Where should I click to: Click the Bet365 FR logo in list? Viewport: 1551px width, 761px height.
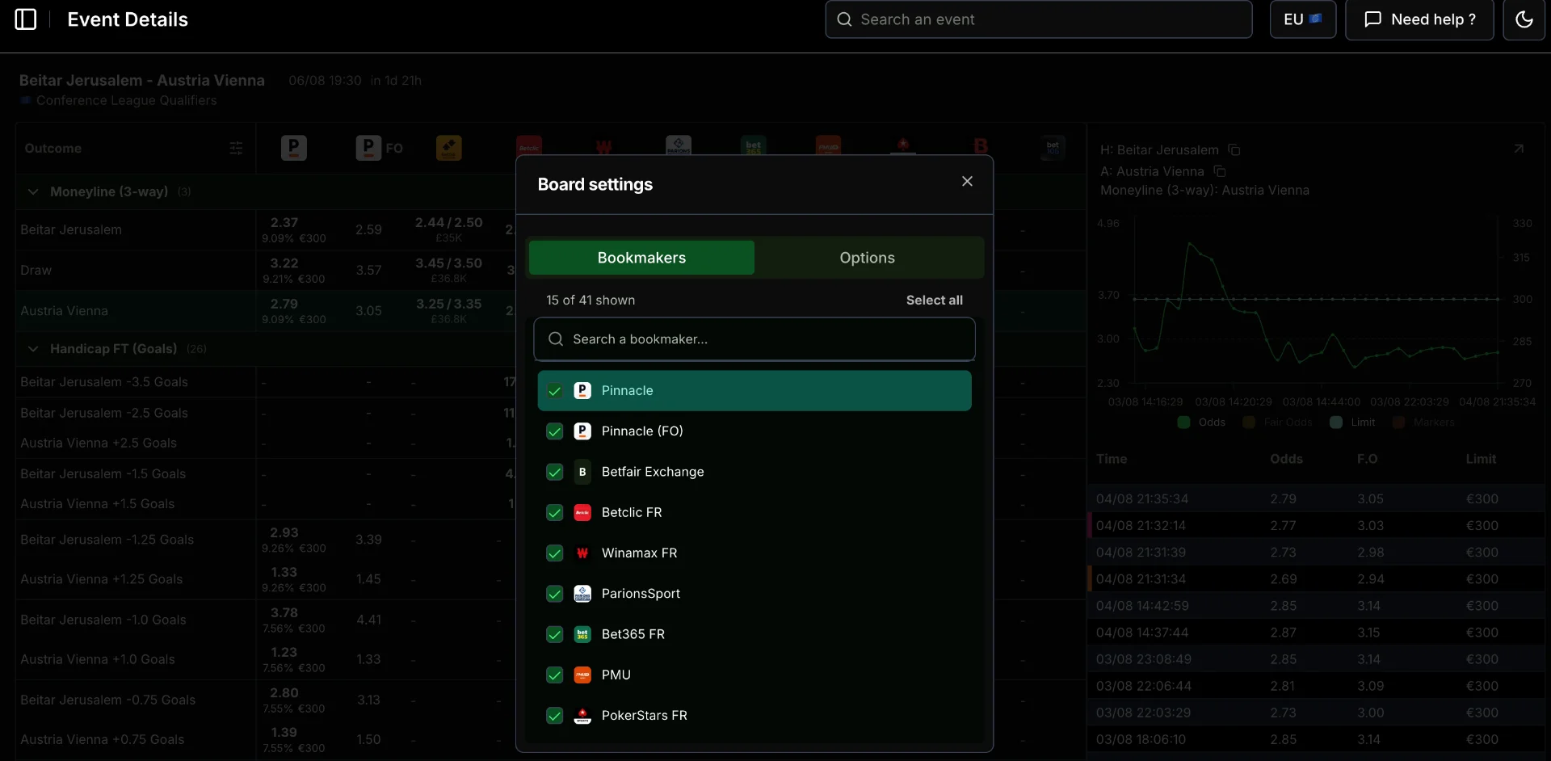[x=582, y=634]
